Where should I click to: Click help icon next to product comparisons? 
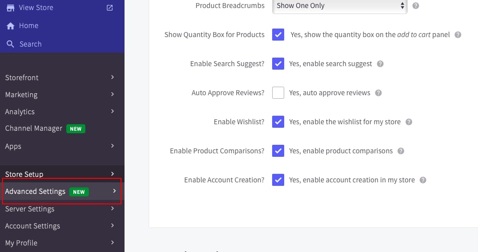pyautogui.click(x=401, y=151)
